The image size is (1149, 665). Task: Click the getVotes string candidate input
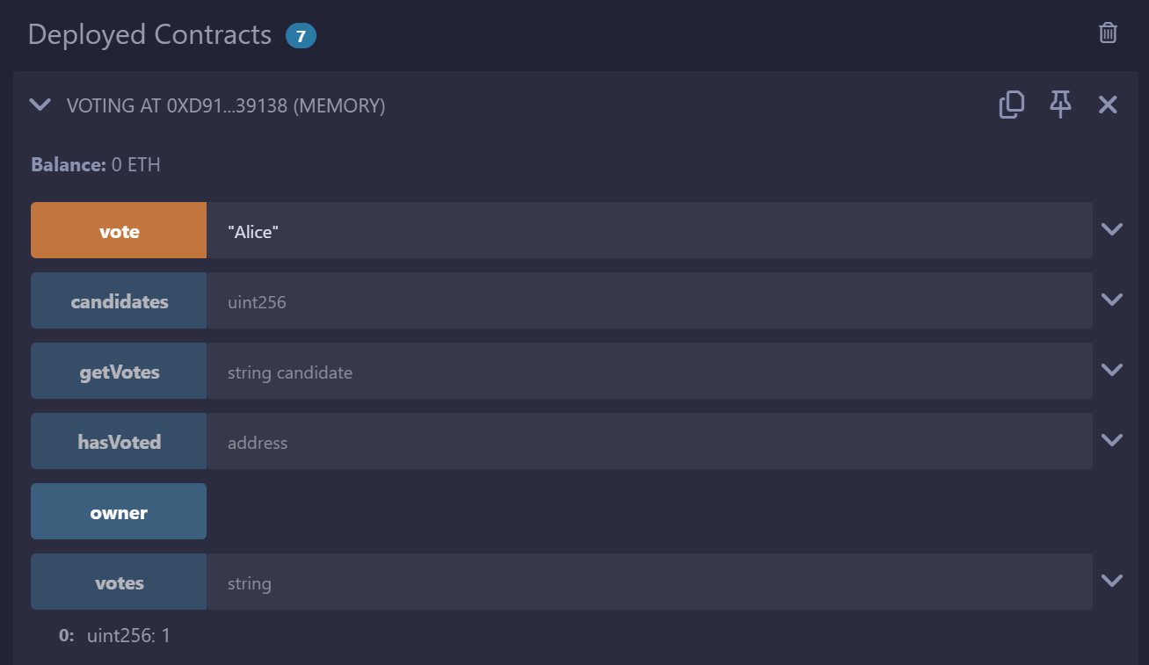(649, 371)
